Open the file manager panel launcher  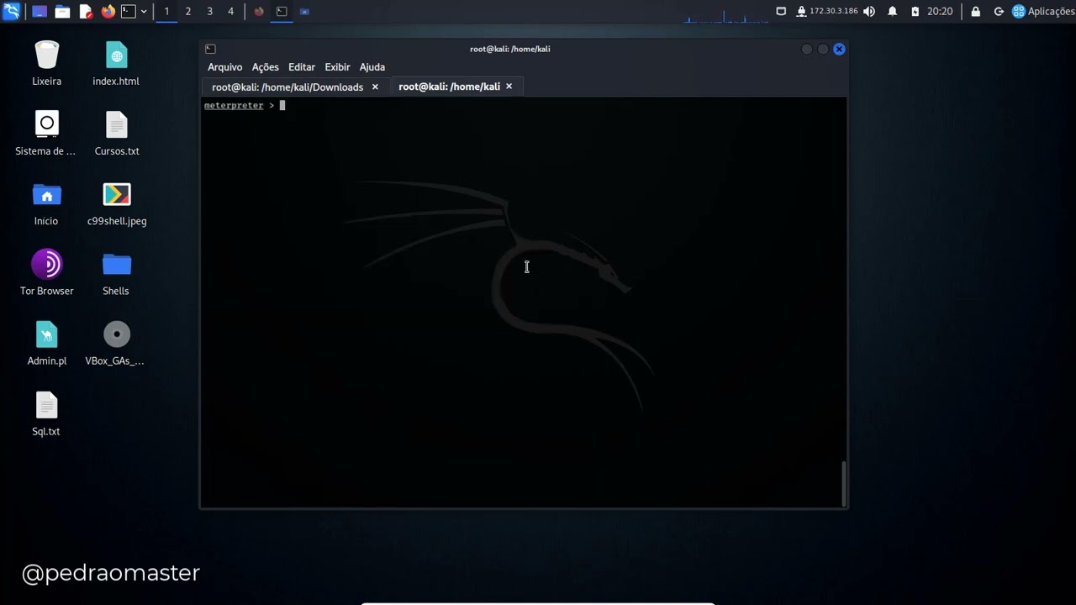pyautogui.click(x=62, y=12)
